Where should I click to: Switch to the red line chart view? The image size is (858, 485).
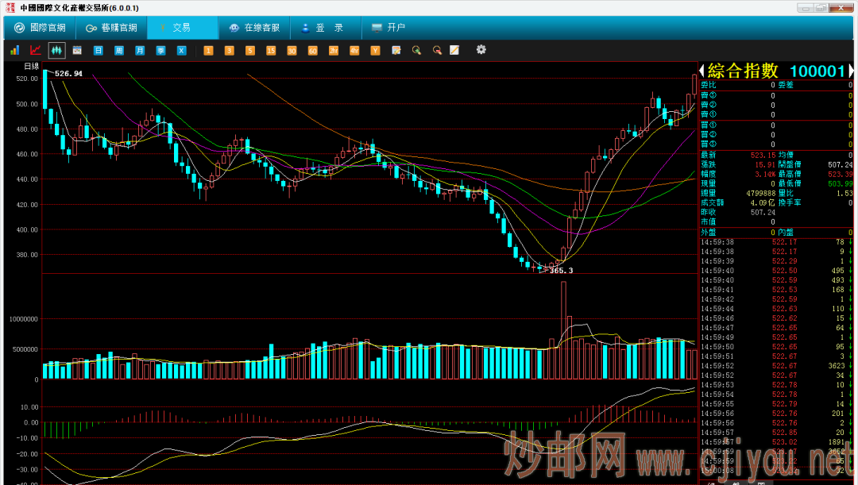point(36,51)
